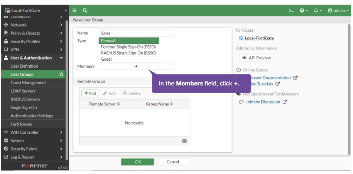Screen dimensions: 353x174
Task: Select the Firewall group type
Action: tap(129, 41)
